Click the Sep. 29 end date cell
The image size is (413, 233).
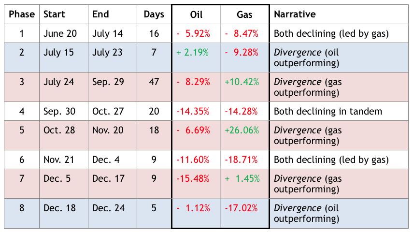(108, 82)
